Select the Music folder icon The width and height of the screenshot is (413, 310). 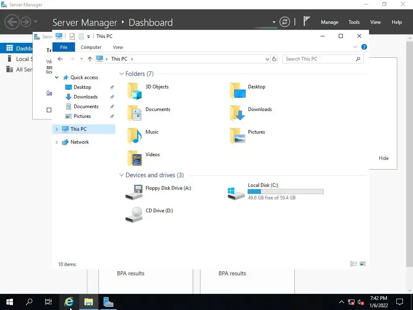[135, 136]
